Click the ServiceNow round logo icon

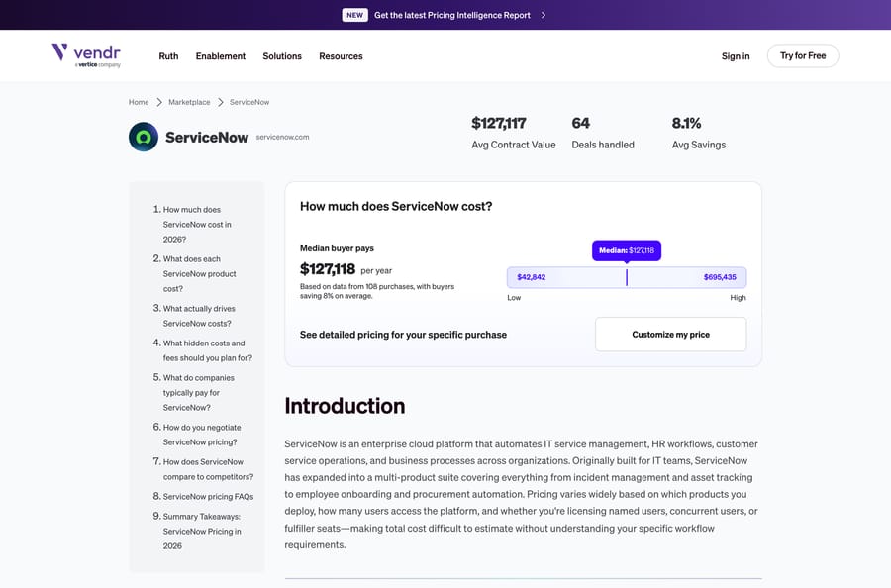pyautogui.click(x=144, y=137)
